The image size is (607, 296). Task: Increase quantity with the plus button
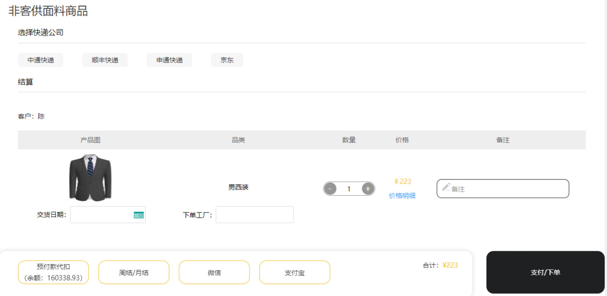coord(368,189)
